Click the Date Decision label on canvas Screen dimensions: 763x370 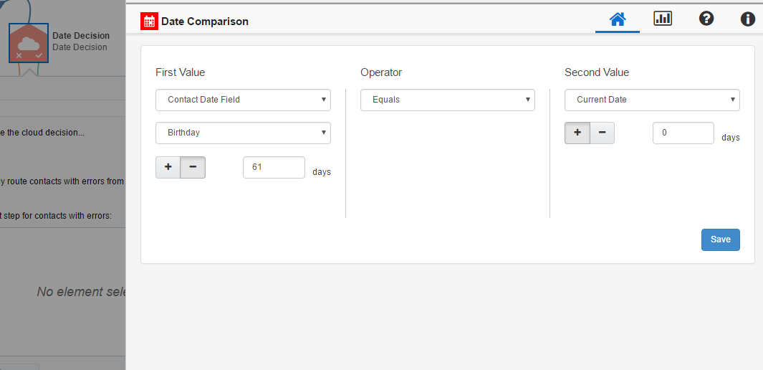click(81, 36)
